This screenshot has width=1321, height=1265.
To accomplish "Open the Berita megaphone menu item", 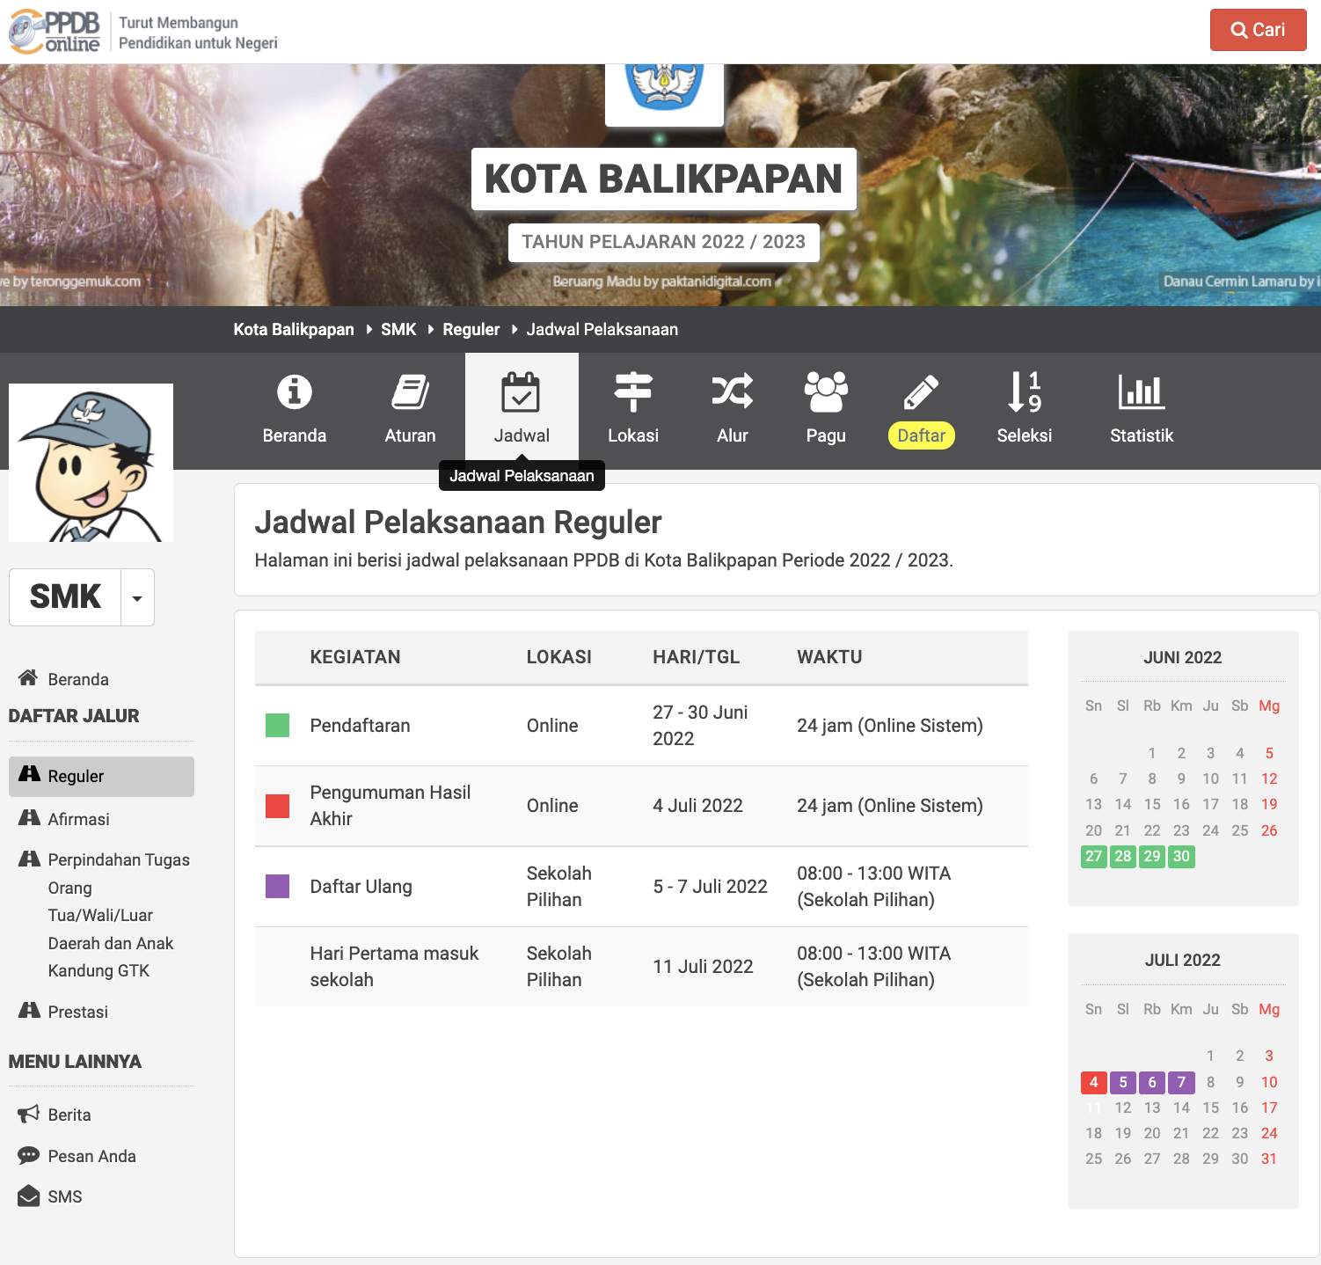I will point(69,1115).
